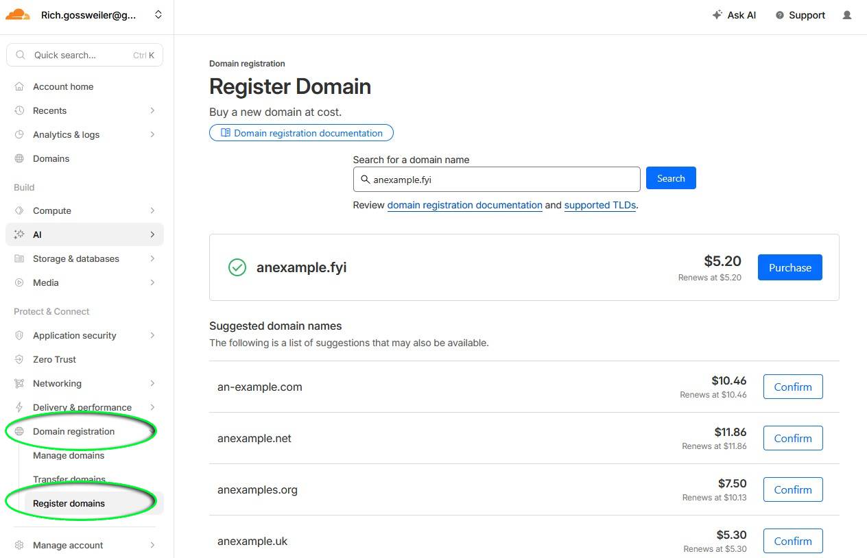This screenshot has height=558, width=867.
Task: Expand the Storage & databases chevron
Action: (152, 258)
